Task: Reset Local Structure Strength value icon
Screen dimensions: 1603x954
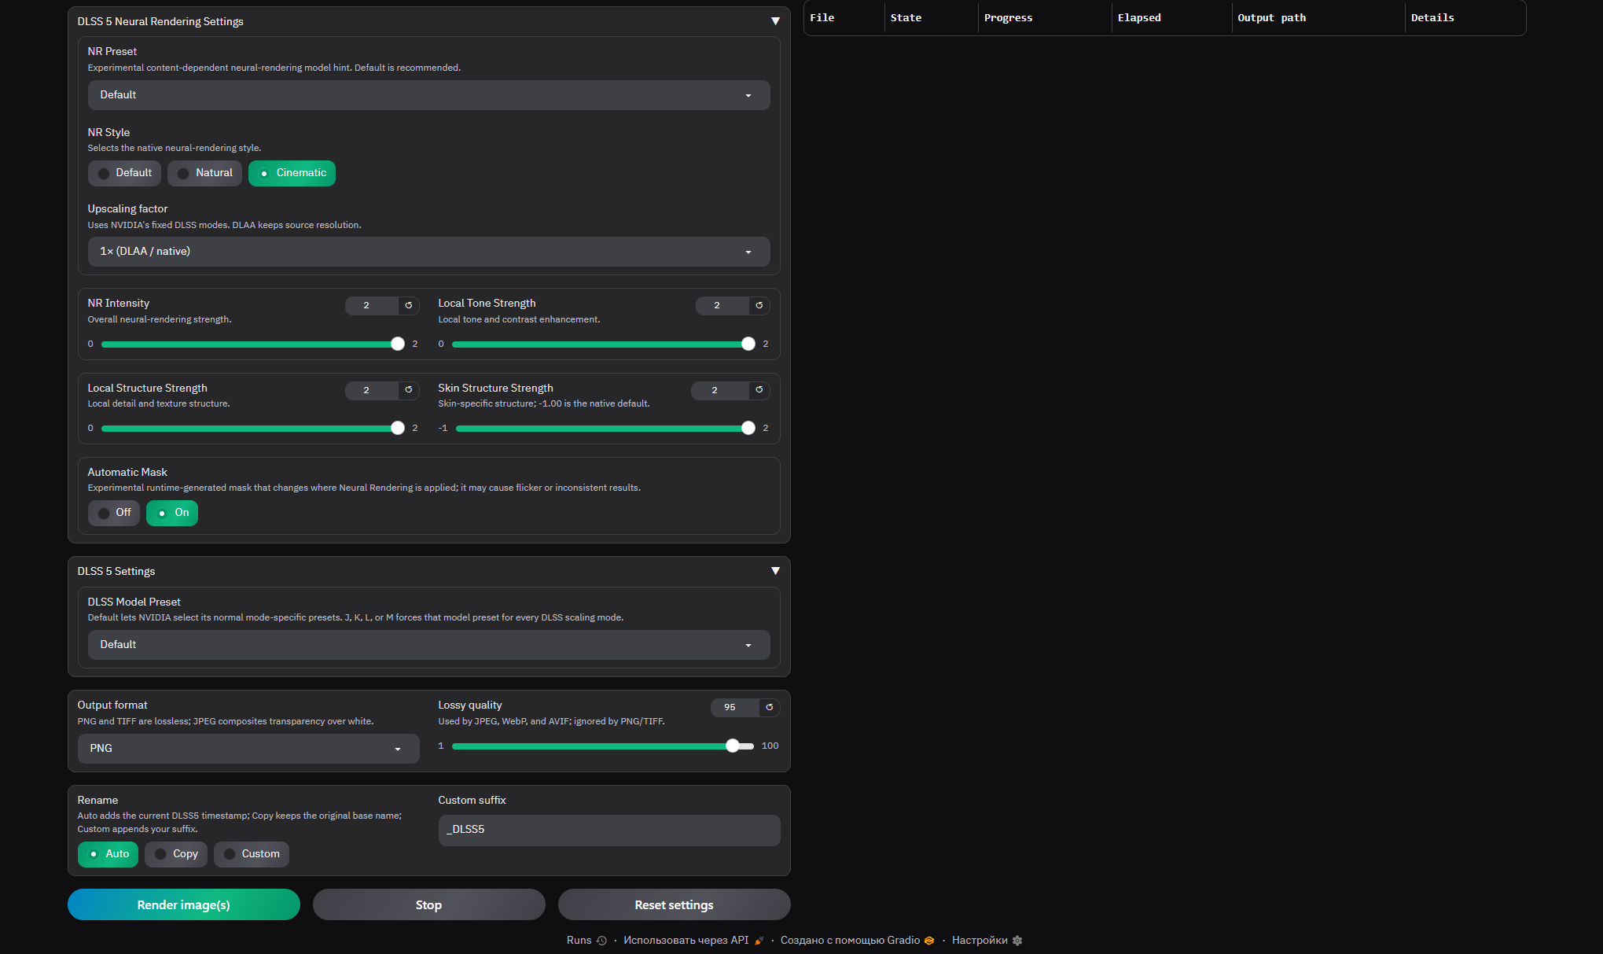Action: (409, 390)
